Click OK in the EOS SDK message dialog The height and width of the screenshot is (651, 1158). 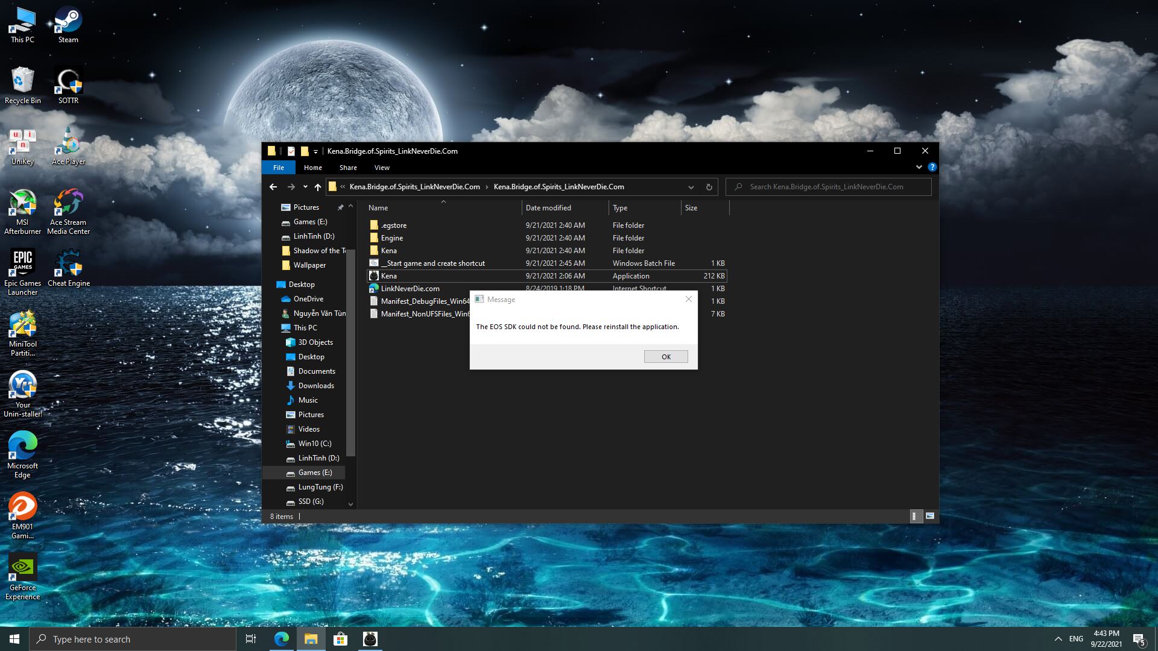pos(665,357)
